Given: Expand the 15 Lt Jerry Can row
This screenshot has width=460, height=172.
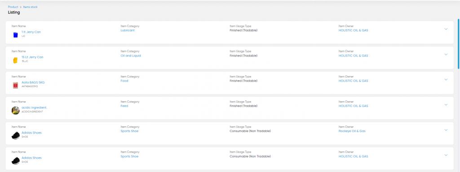Looking at the screenshot, I should click(446, 54).
